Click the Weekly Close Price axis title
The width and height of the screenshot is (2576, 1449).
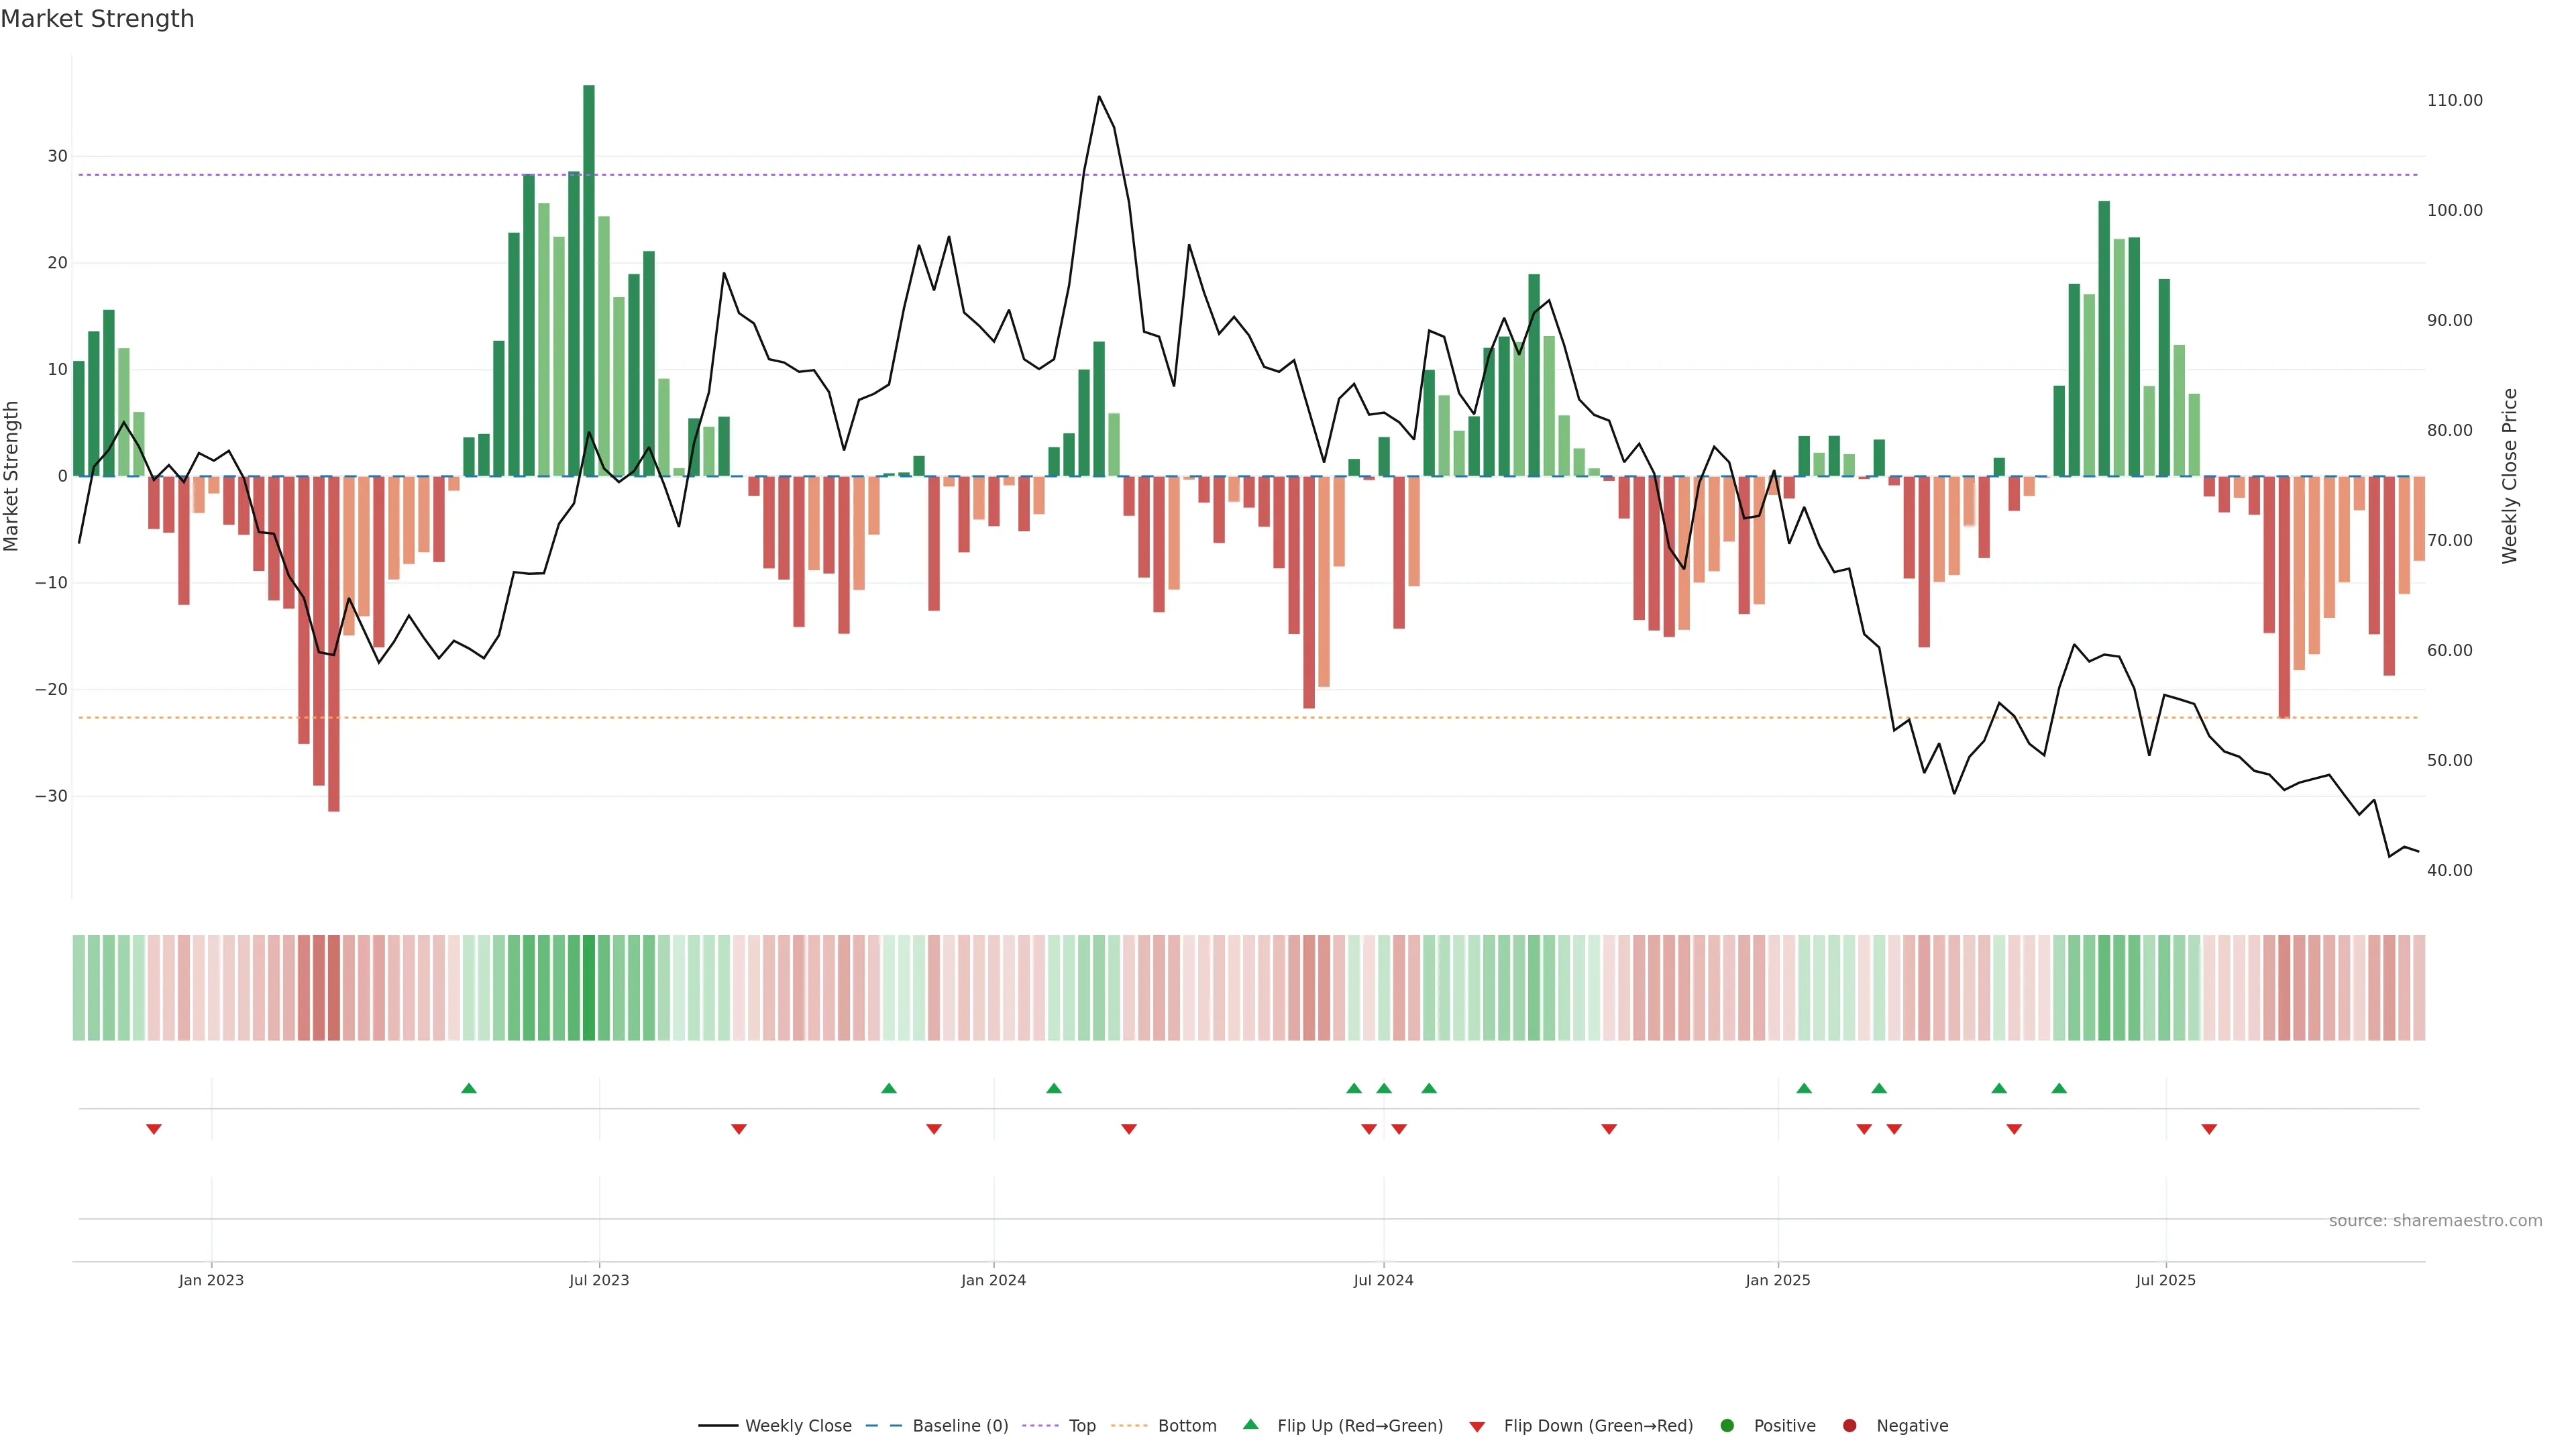[x=2509, y=476]
